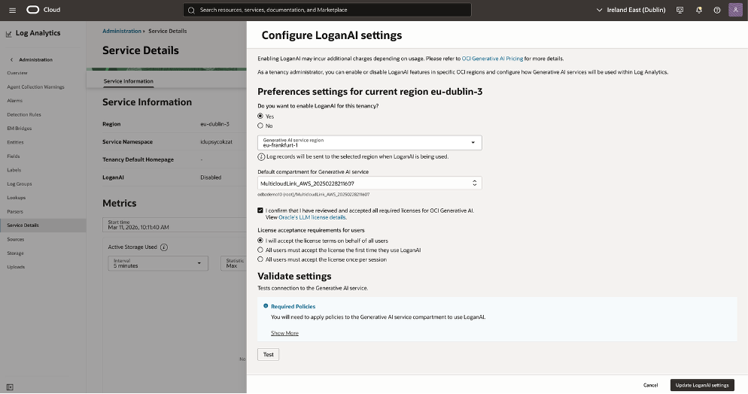
Task: Select Service Details in the sidebar
Action: point(43,225)
